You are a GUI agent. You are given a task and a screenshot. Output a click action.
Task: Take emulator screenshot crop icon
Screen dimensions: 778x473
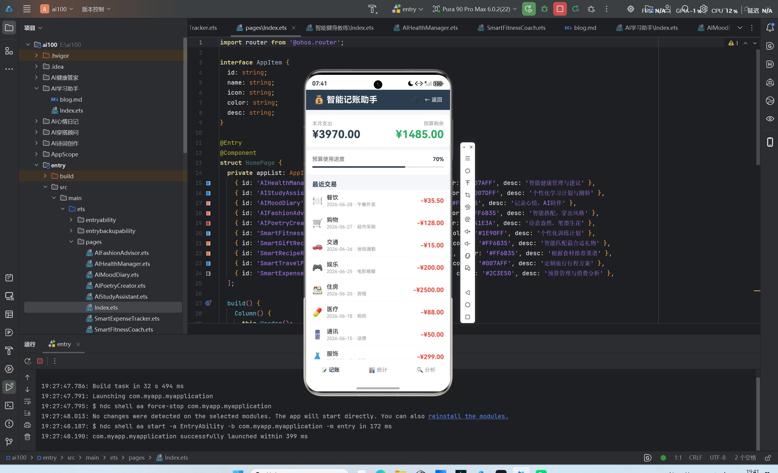click(468, 195)
